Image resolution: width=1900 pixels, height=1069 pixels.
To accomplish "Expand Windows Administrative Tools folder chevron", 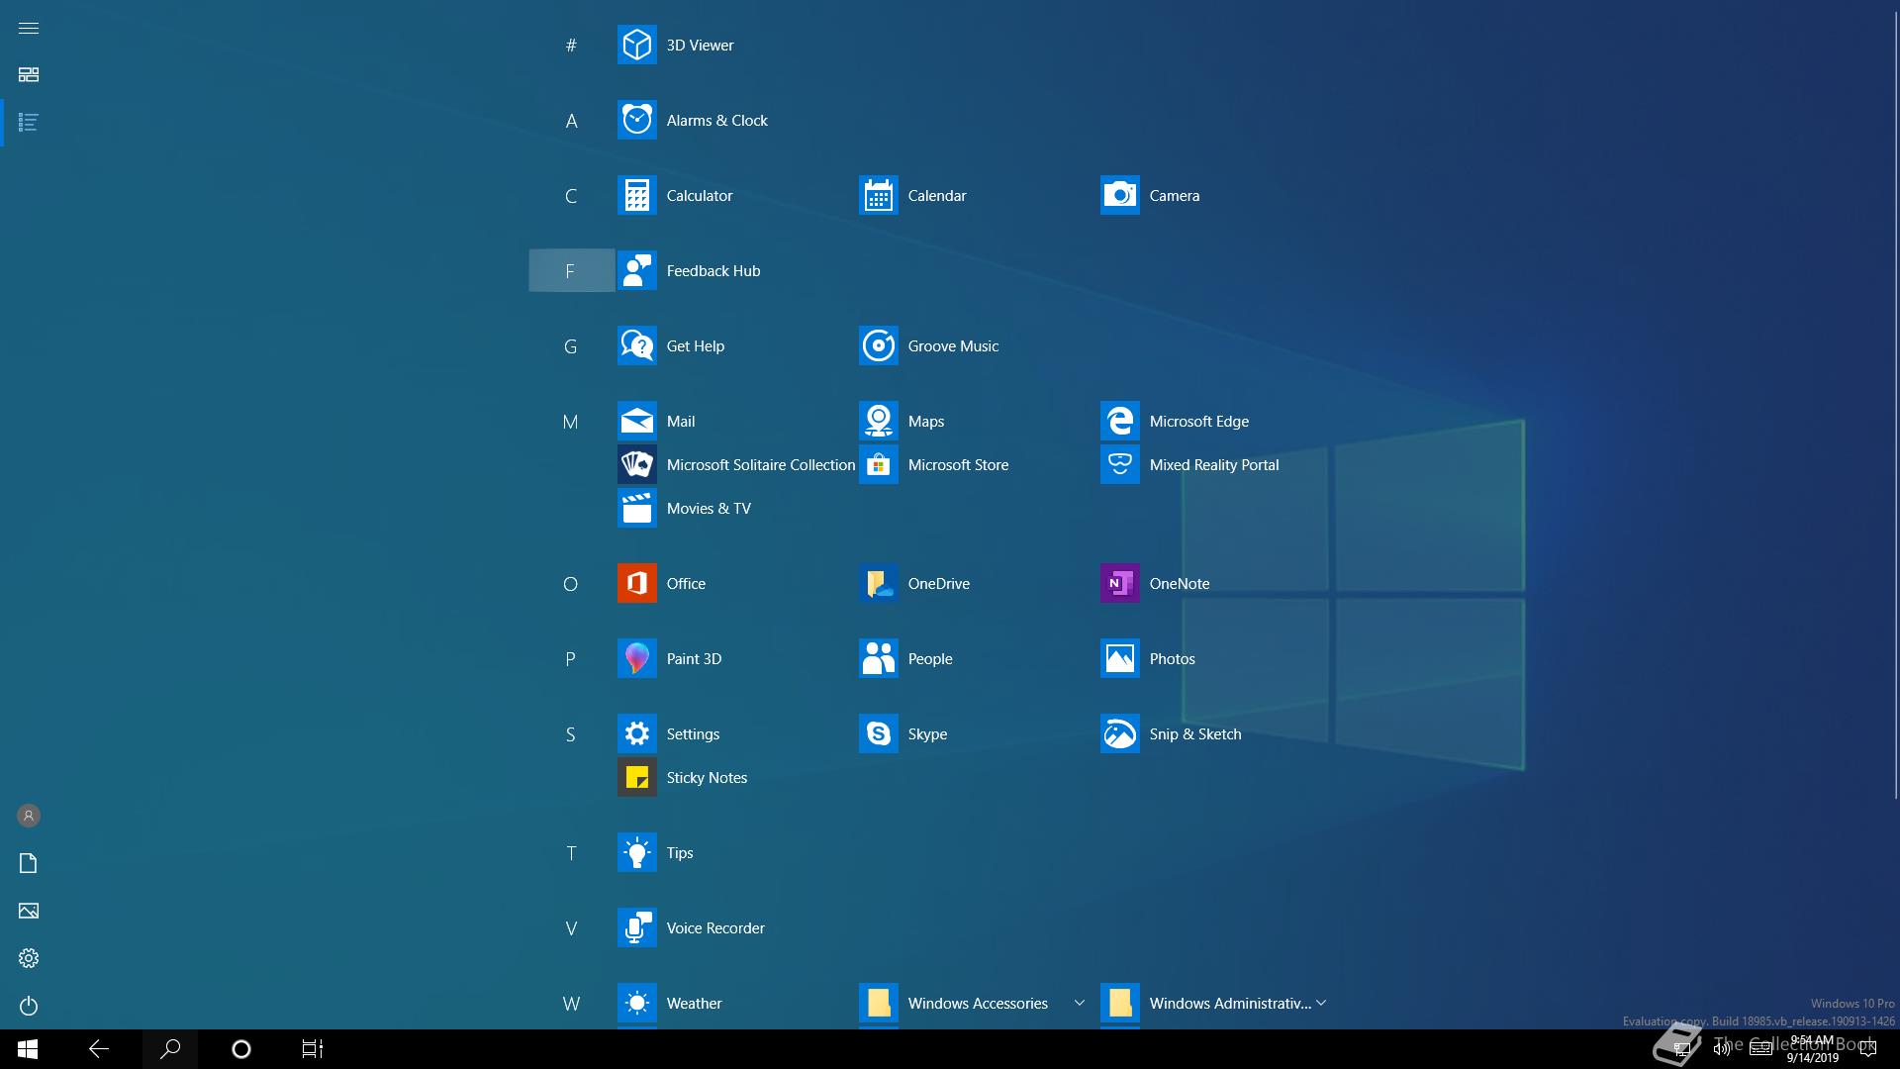I will tap(1320, 1003).
